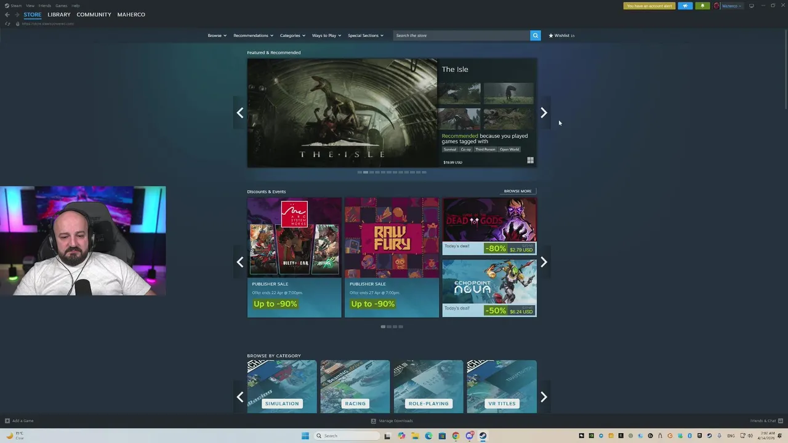Click the account alert button
This screenshot has width=788, height=443.
coord(649,6)
